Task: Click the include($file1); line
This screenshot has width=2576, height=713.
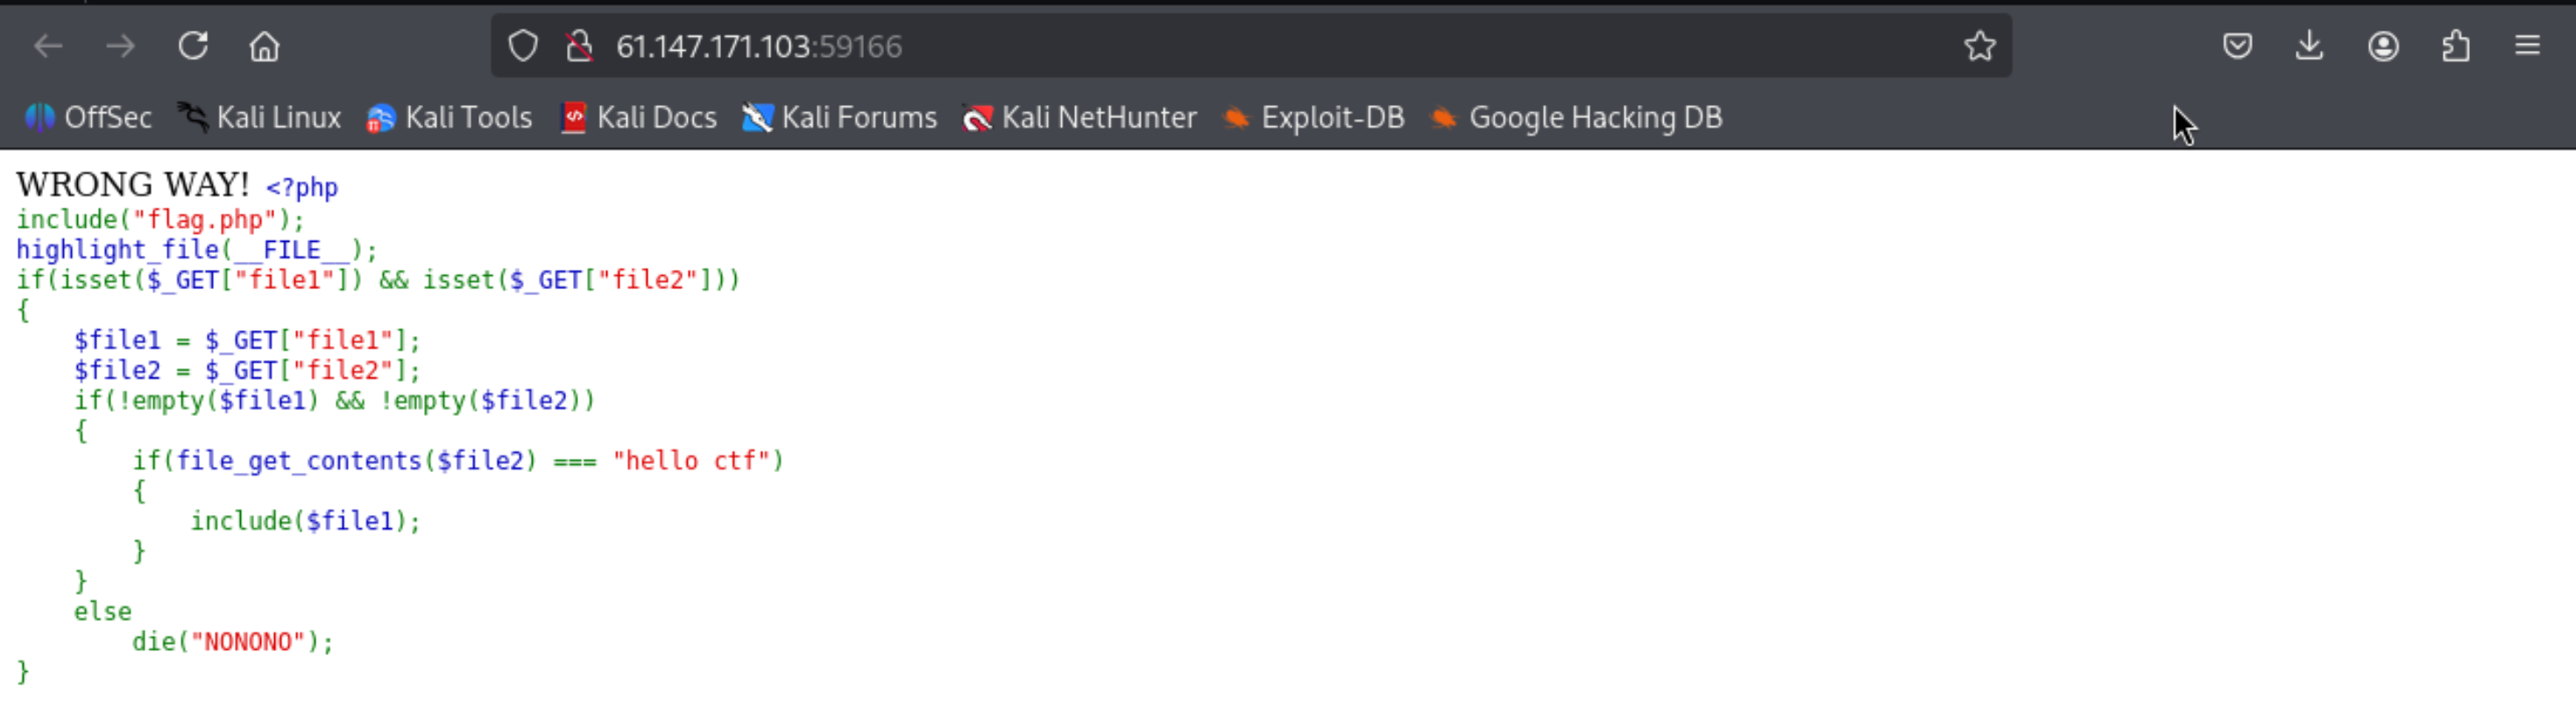Action: click(305, 520)
